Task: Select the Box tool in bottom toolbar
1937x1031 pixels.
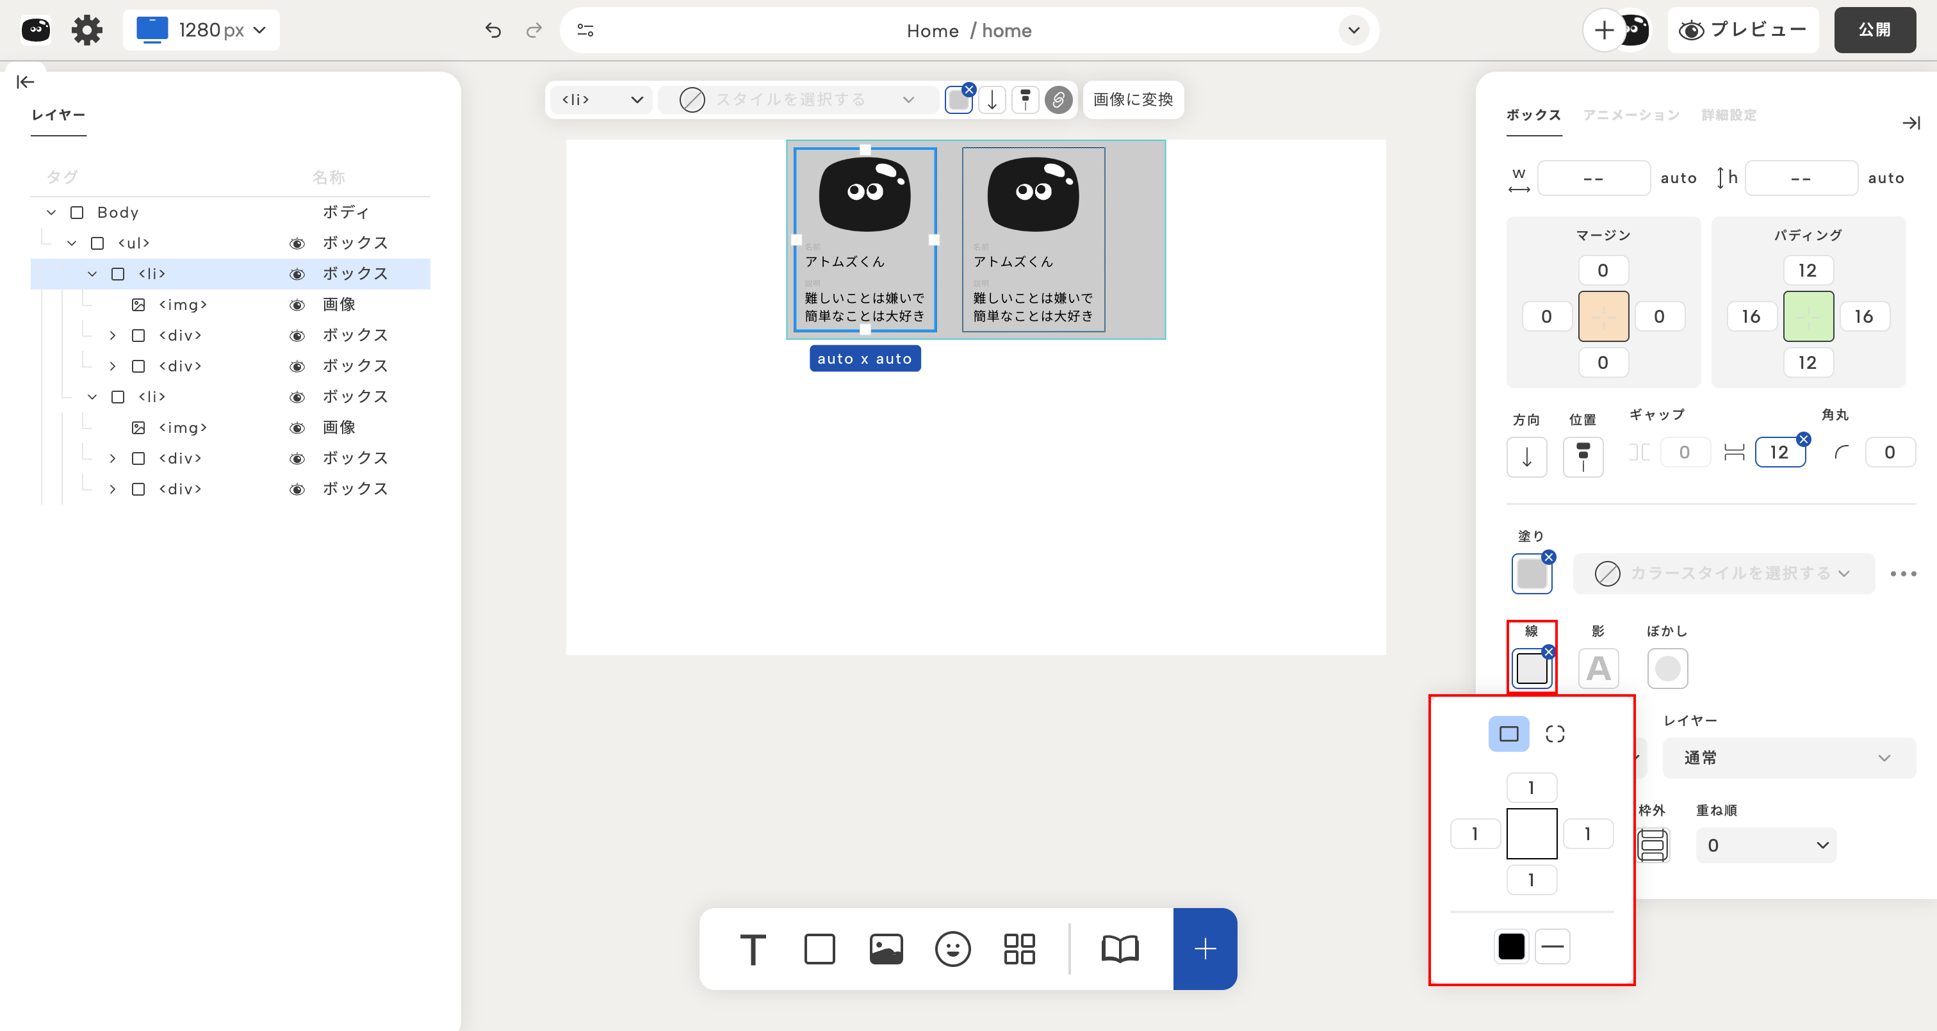Action: click(x=819, y=949)
